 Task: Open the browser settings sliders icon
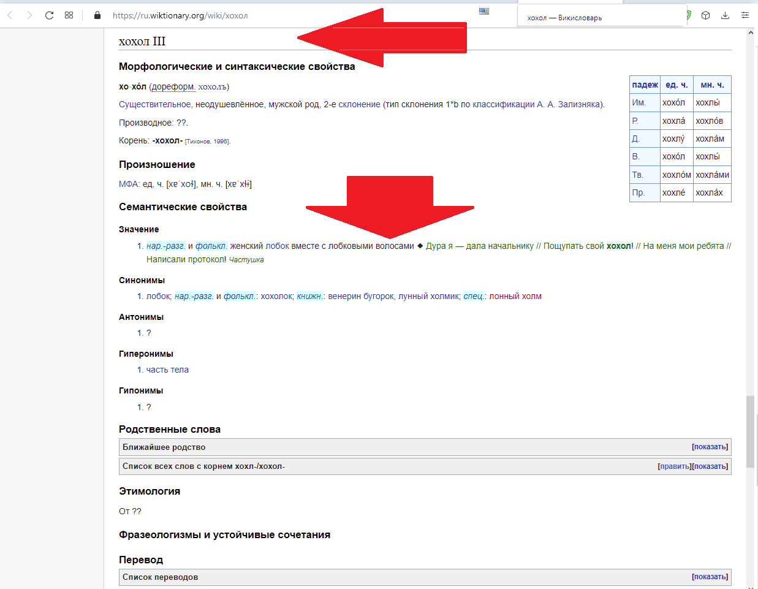click(745, 15)
